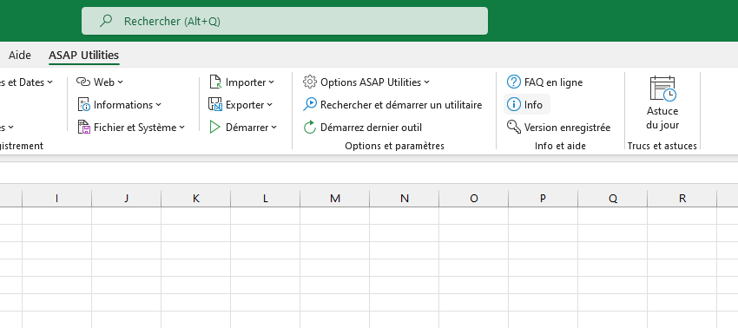This screenshot has width=738, height=328.
Task: Select column Q header
Action: point(612,199)
